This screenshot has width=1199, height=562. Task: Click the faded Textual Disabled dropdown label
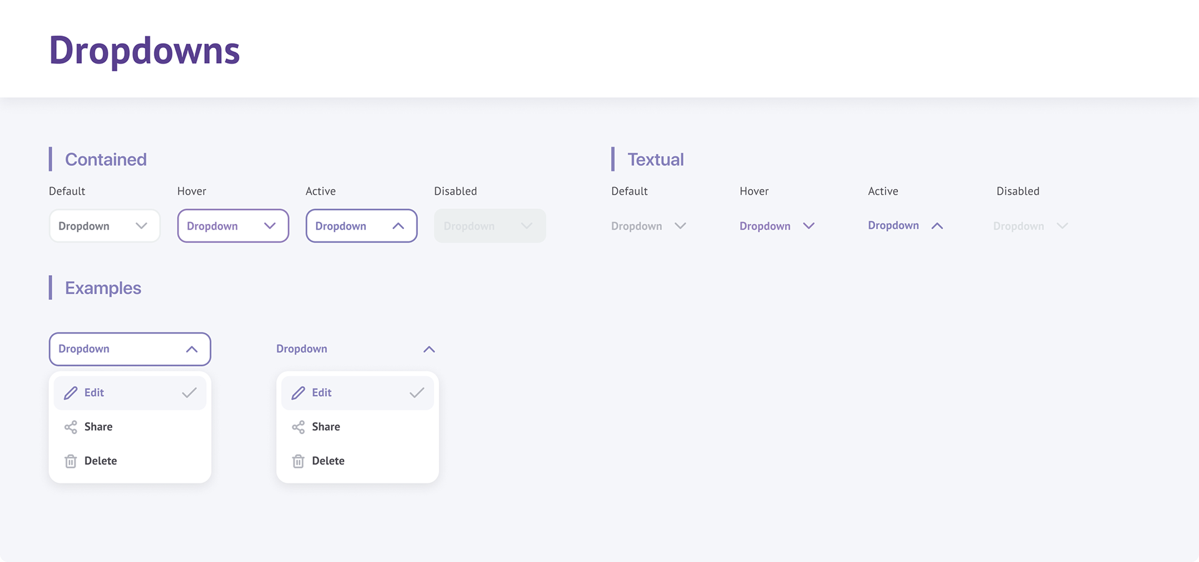(x=1019, y=226)
